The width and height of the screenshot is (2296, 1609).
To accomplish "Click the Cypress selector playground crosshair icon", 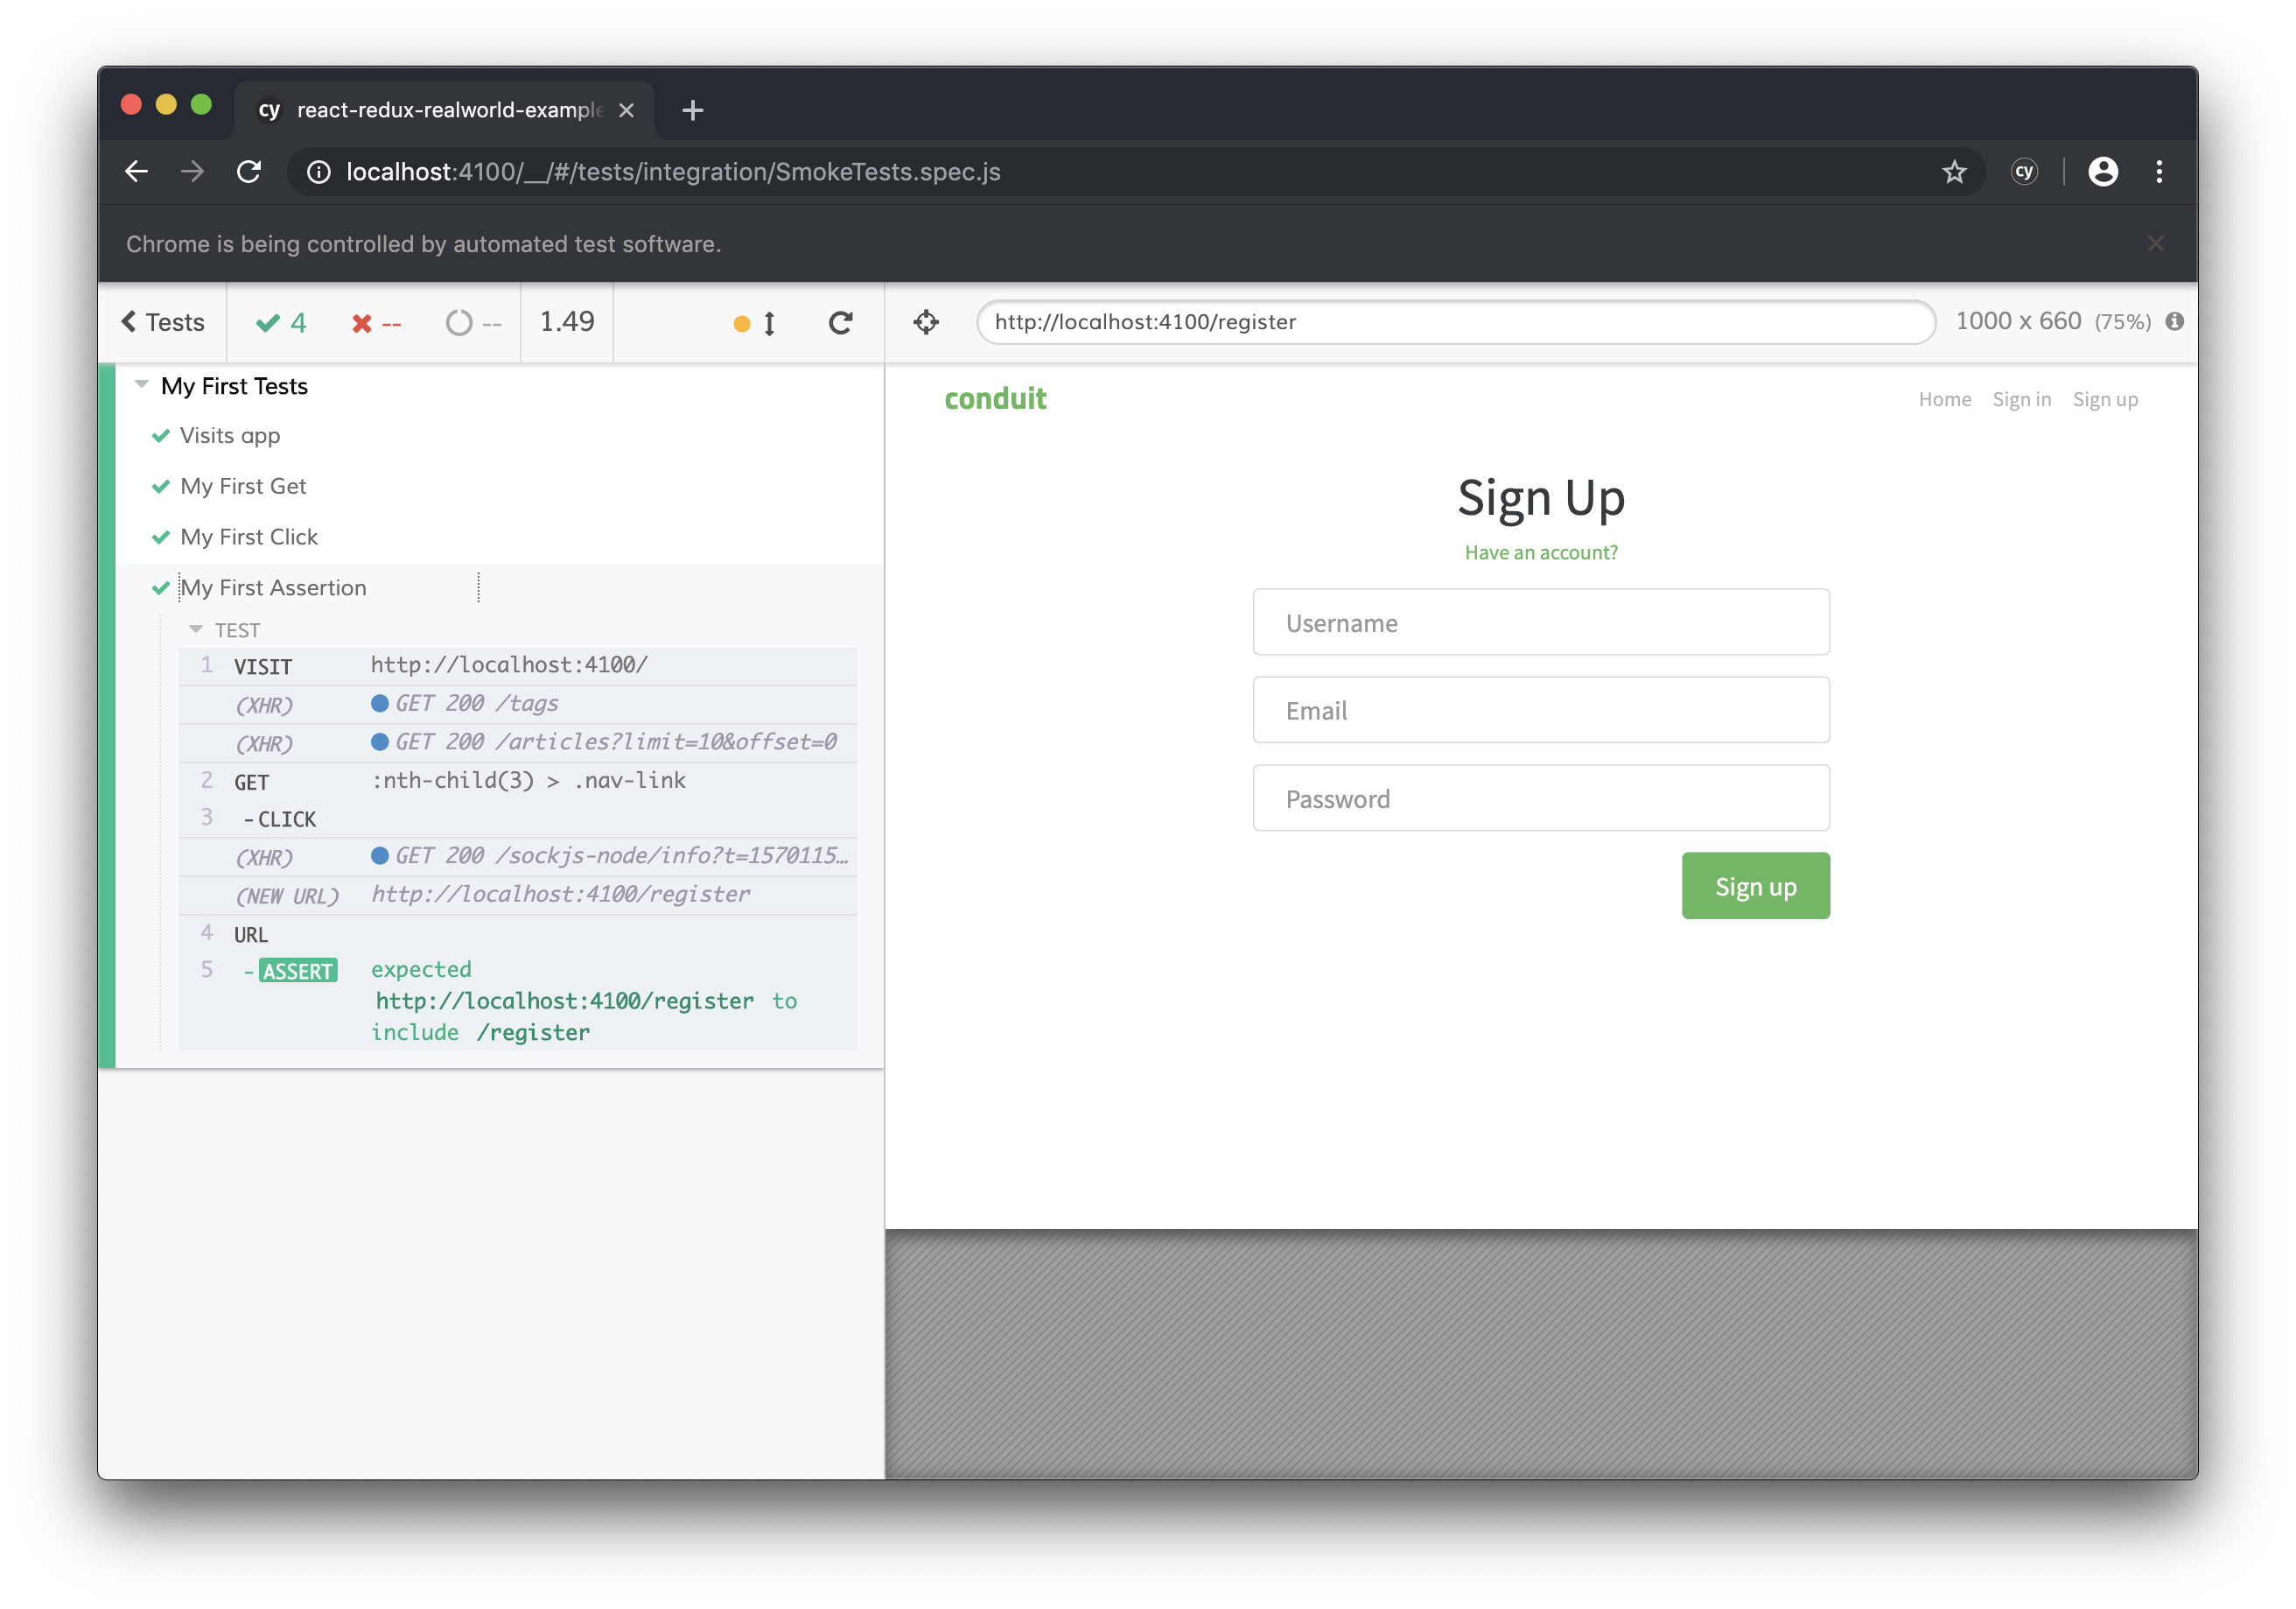I will (x=926, y=322).
